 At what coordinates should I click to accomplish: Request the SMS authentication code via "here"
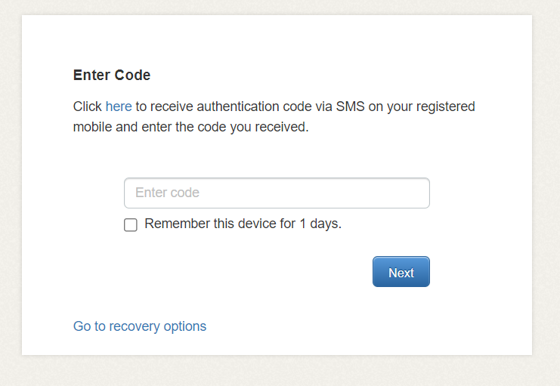[x=119, y=107]
